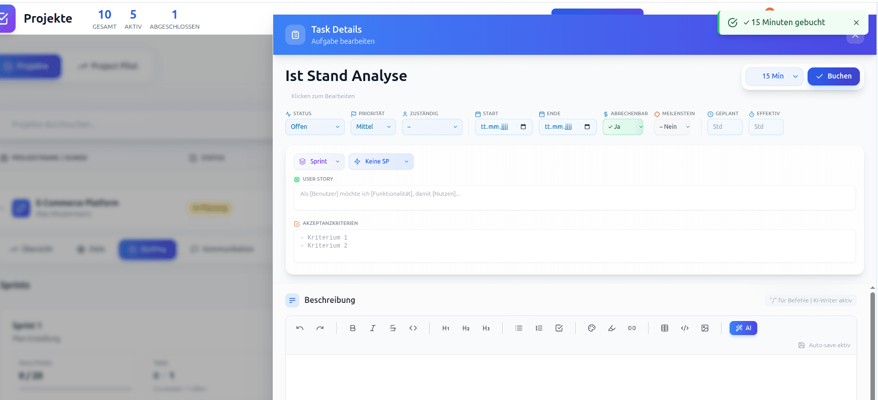Open the Status dropdown showing Offen
The width and height of the screenshot is (878, 400).
click(x=314, y=127)
